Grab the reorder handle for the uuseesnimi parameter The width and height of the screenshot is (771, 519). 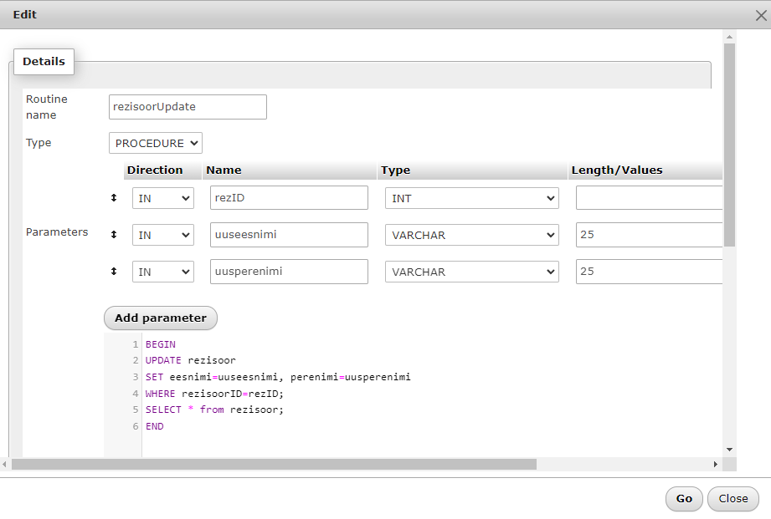[x=114, y=235]
